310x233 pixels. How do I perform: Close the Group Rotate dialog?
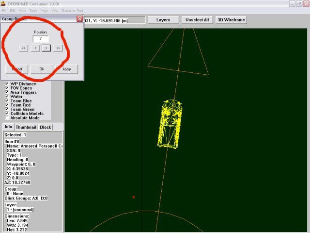(x=79, y=18)
